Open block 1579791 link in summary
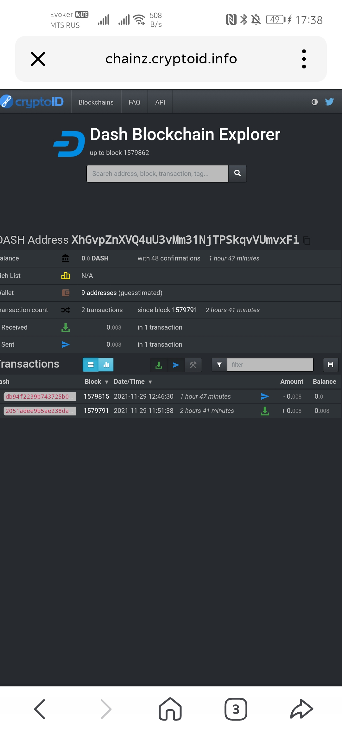 click(x=184, y=310)
